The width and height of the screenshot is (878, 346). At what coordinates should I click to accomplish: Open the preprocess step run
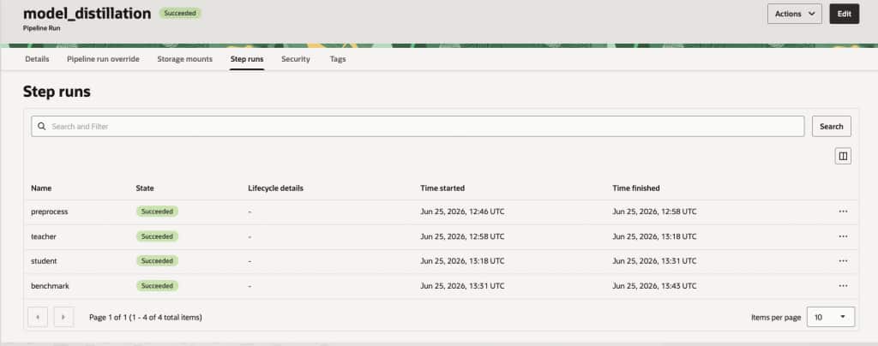[x=49, y=212]
